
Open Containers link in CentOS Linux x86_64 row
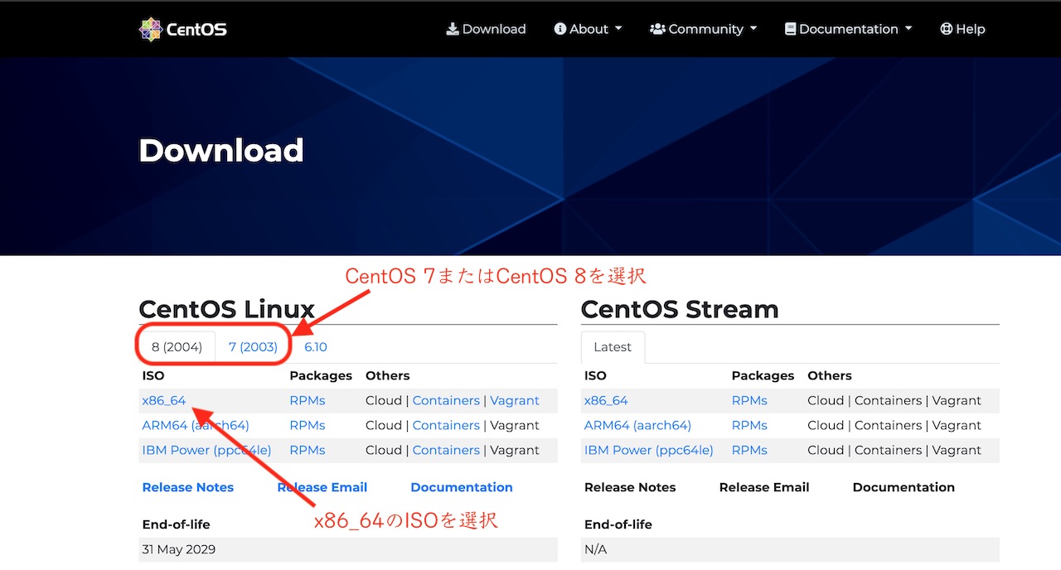click(x=446, y=401)
